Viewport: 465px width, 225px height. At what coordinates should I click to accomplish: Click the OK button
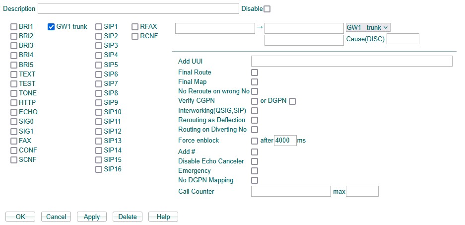click(20, 217)
